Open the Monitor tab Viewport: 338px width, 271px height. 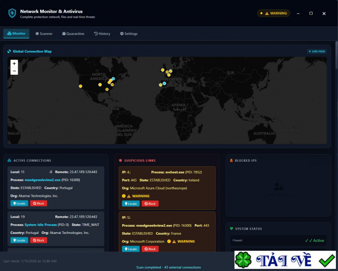(16, 33)
